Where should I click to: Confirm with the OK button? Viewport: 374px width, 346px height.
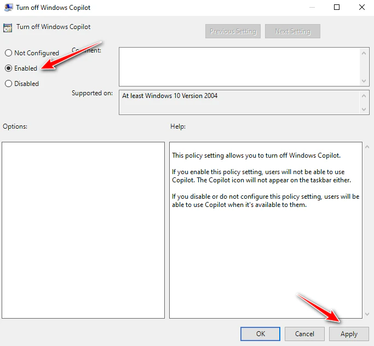coord(260,333)
